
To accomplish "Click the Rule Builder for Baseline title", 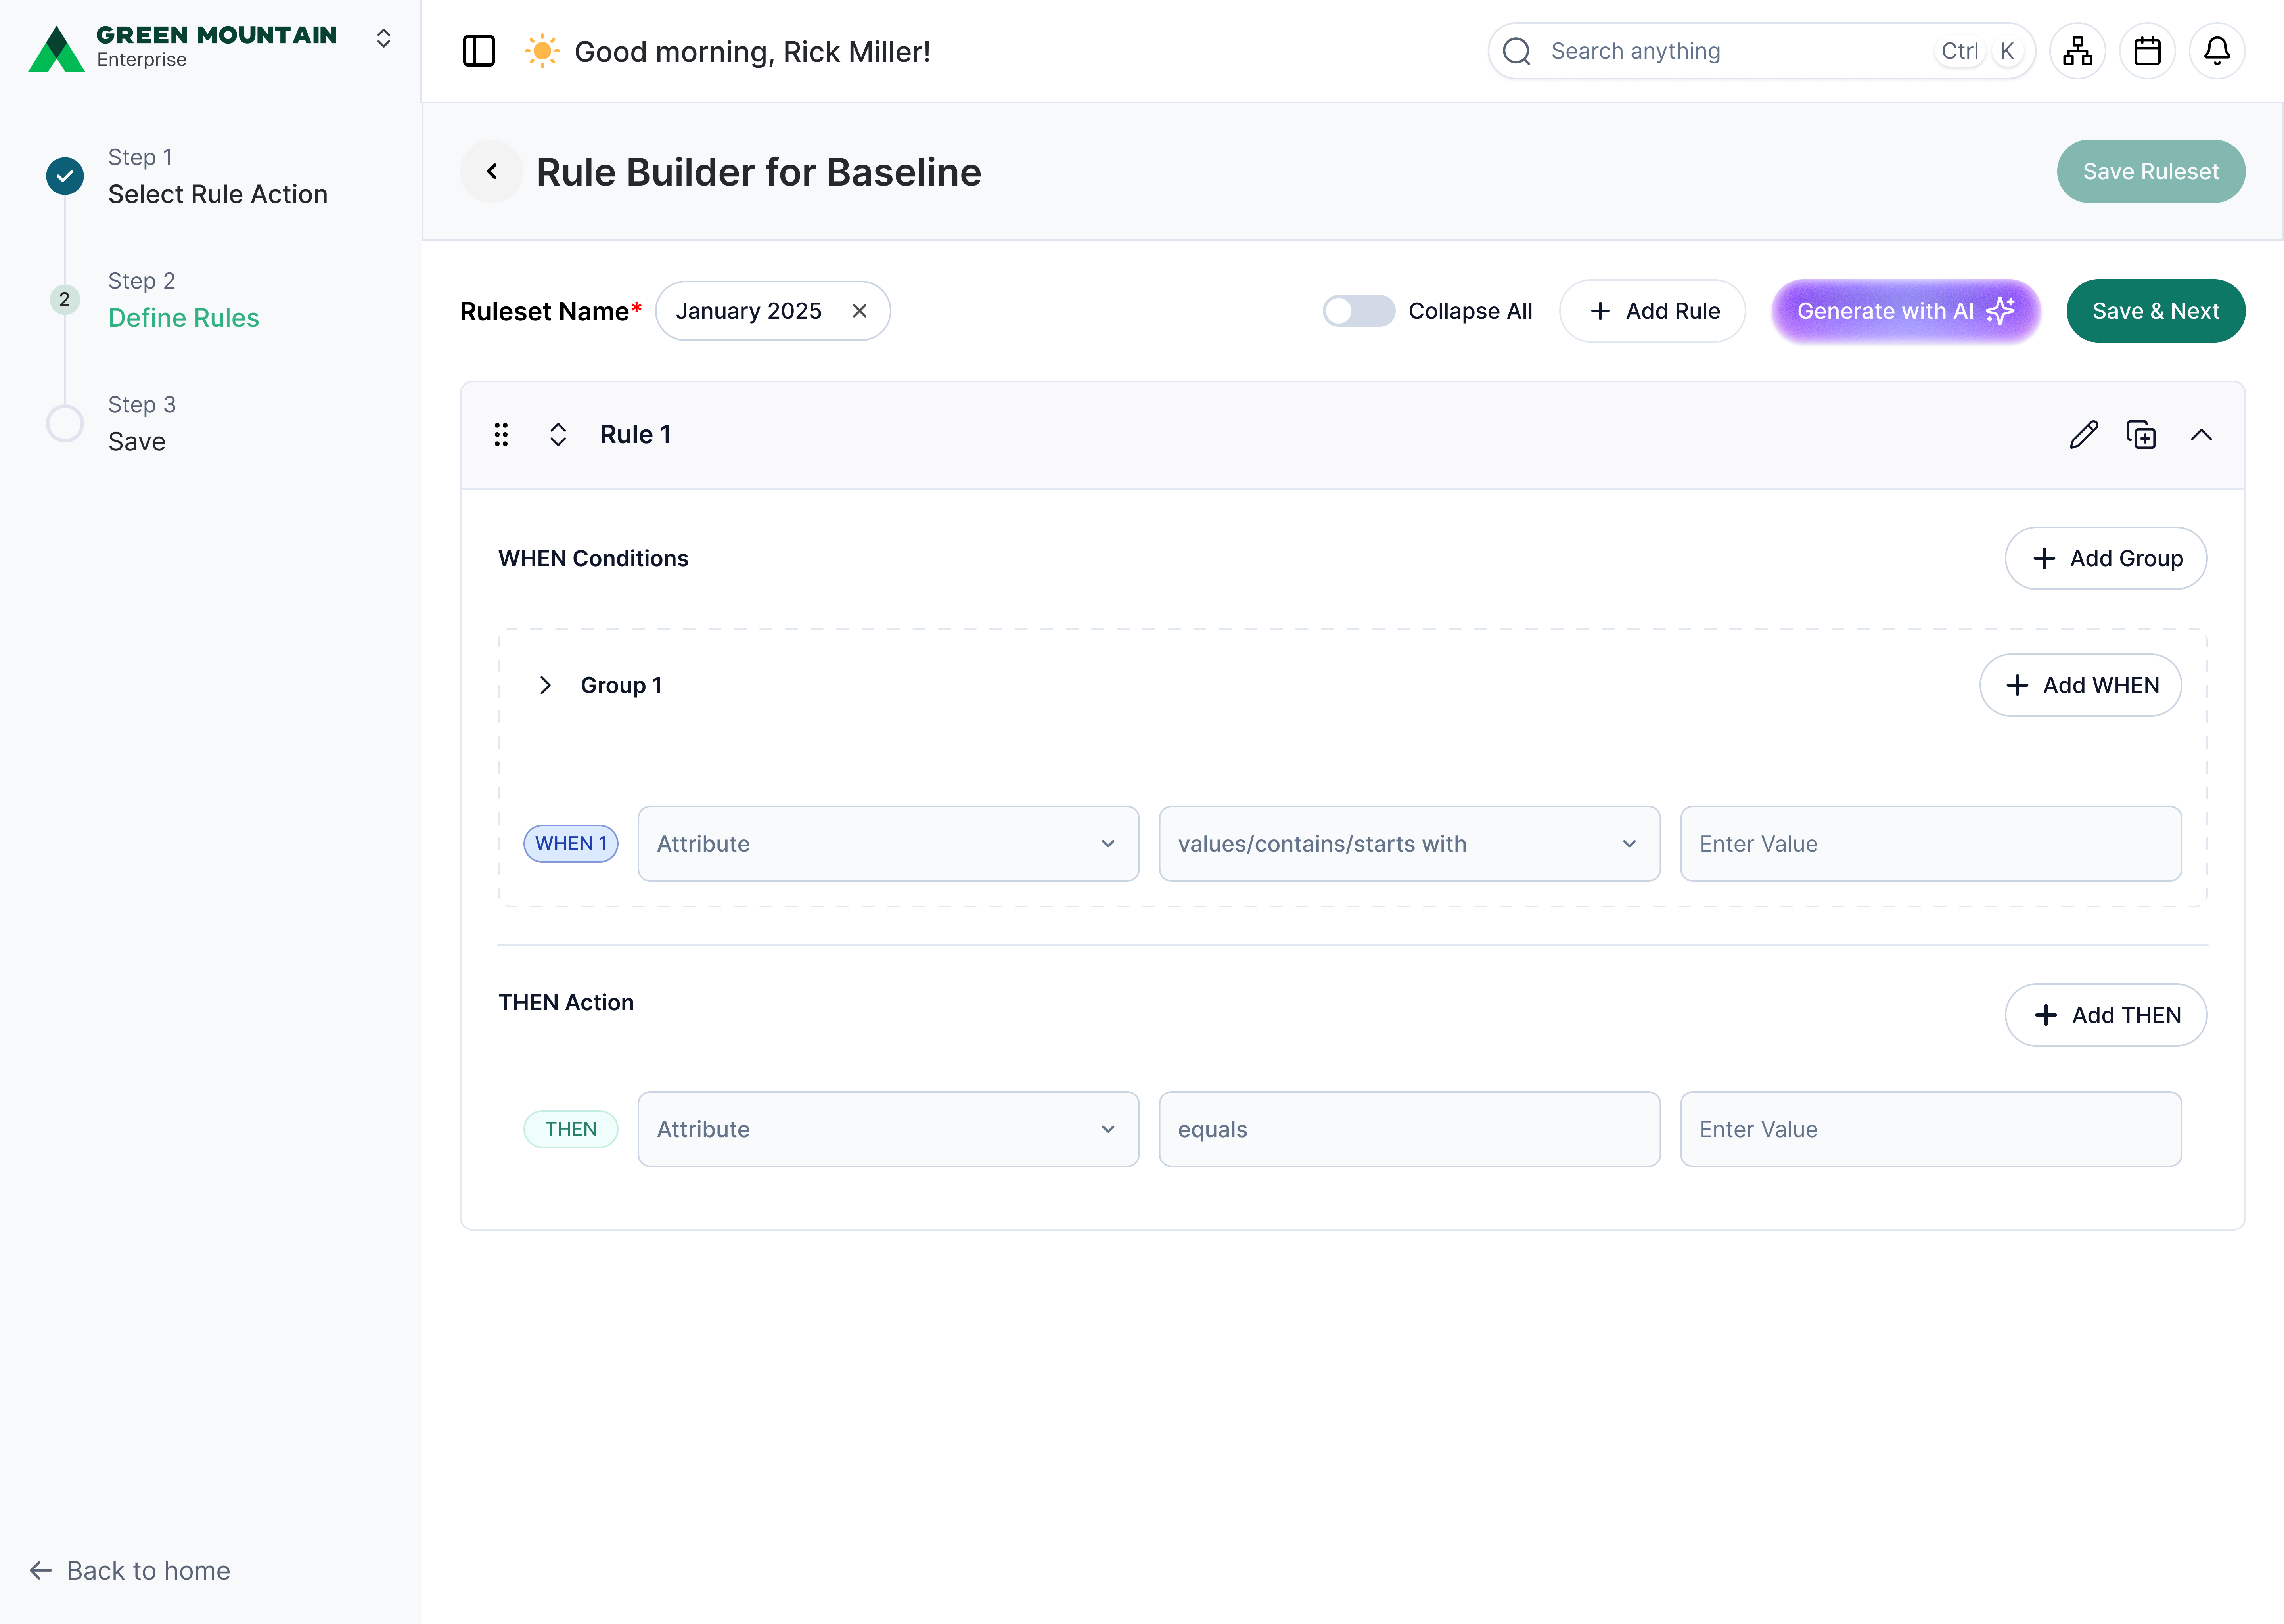I will [759, 172].
